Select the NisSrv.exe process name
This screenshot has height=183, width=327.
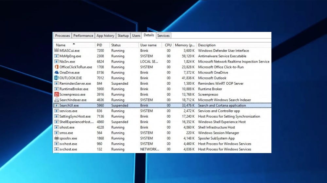click(67, 62)
